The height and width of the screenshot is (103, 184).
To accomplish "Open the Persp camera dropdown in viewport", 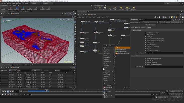I will point(64,19).
